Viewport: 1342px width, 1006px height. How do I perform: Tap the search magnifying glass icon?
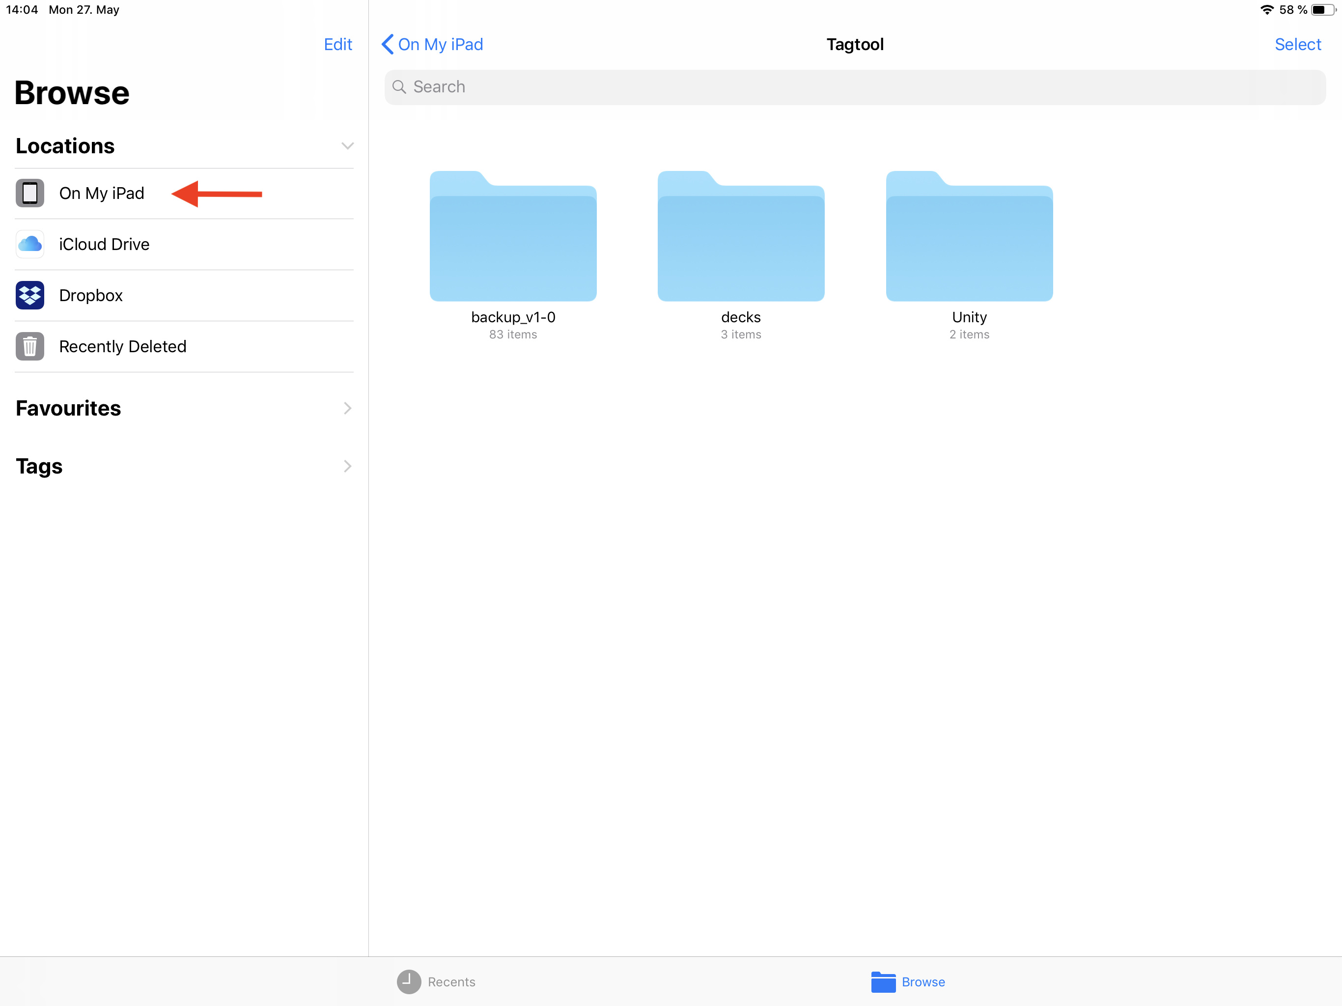pos(399,87)
